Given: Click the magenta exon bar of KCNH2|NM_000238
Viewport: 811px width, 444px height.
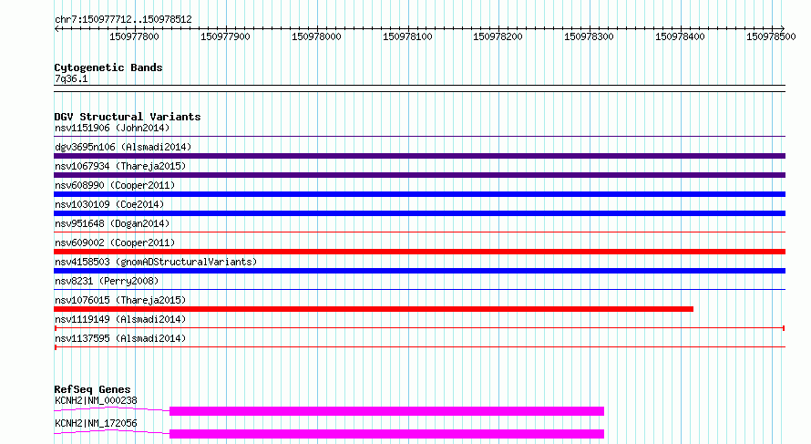Looking at the screenshot, I should pos(387,411).
